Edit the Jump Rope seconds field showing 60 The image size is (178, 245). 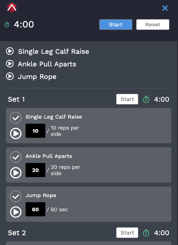(35, 209)
